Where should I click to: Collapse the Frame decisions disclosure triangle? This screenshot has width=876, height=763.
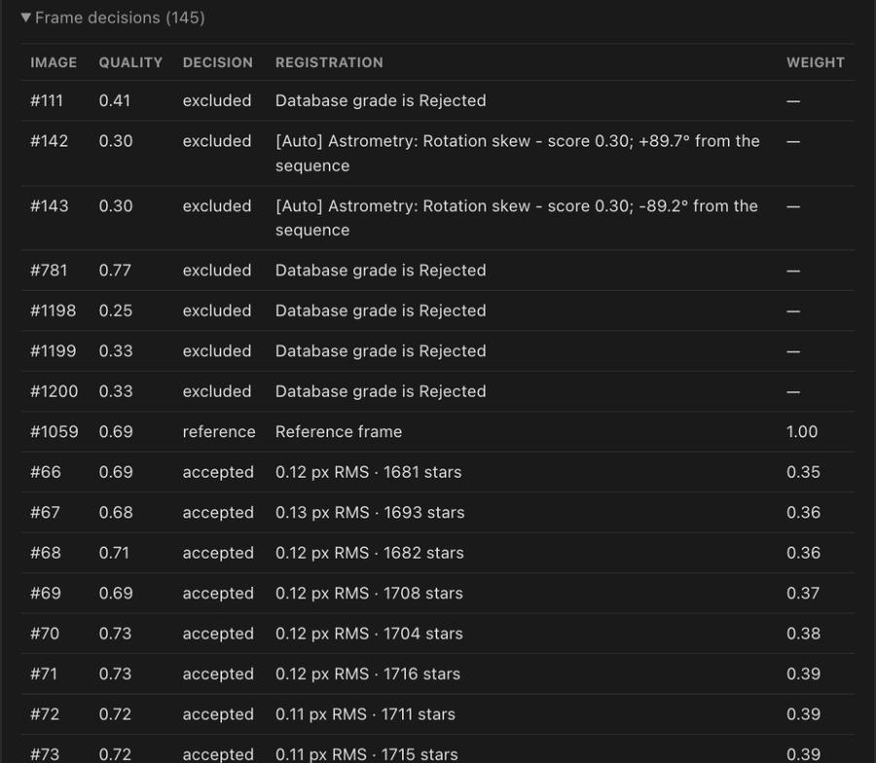click(x=25, y=18)
